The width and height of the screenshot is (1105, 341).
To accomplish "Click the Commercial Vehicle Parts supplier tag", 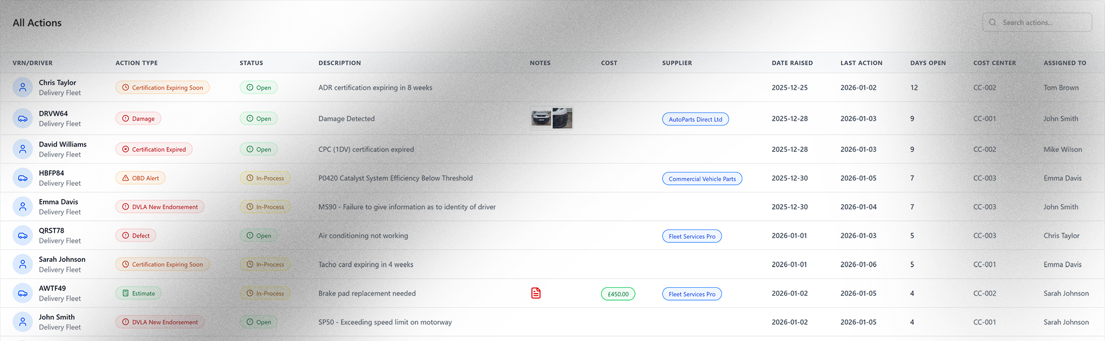I will (701, 179).
